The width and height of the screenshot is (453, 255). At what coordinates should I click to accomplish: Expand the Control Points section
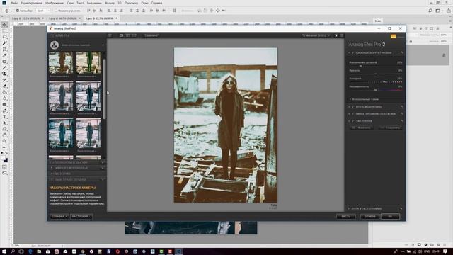pos(350,99)
